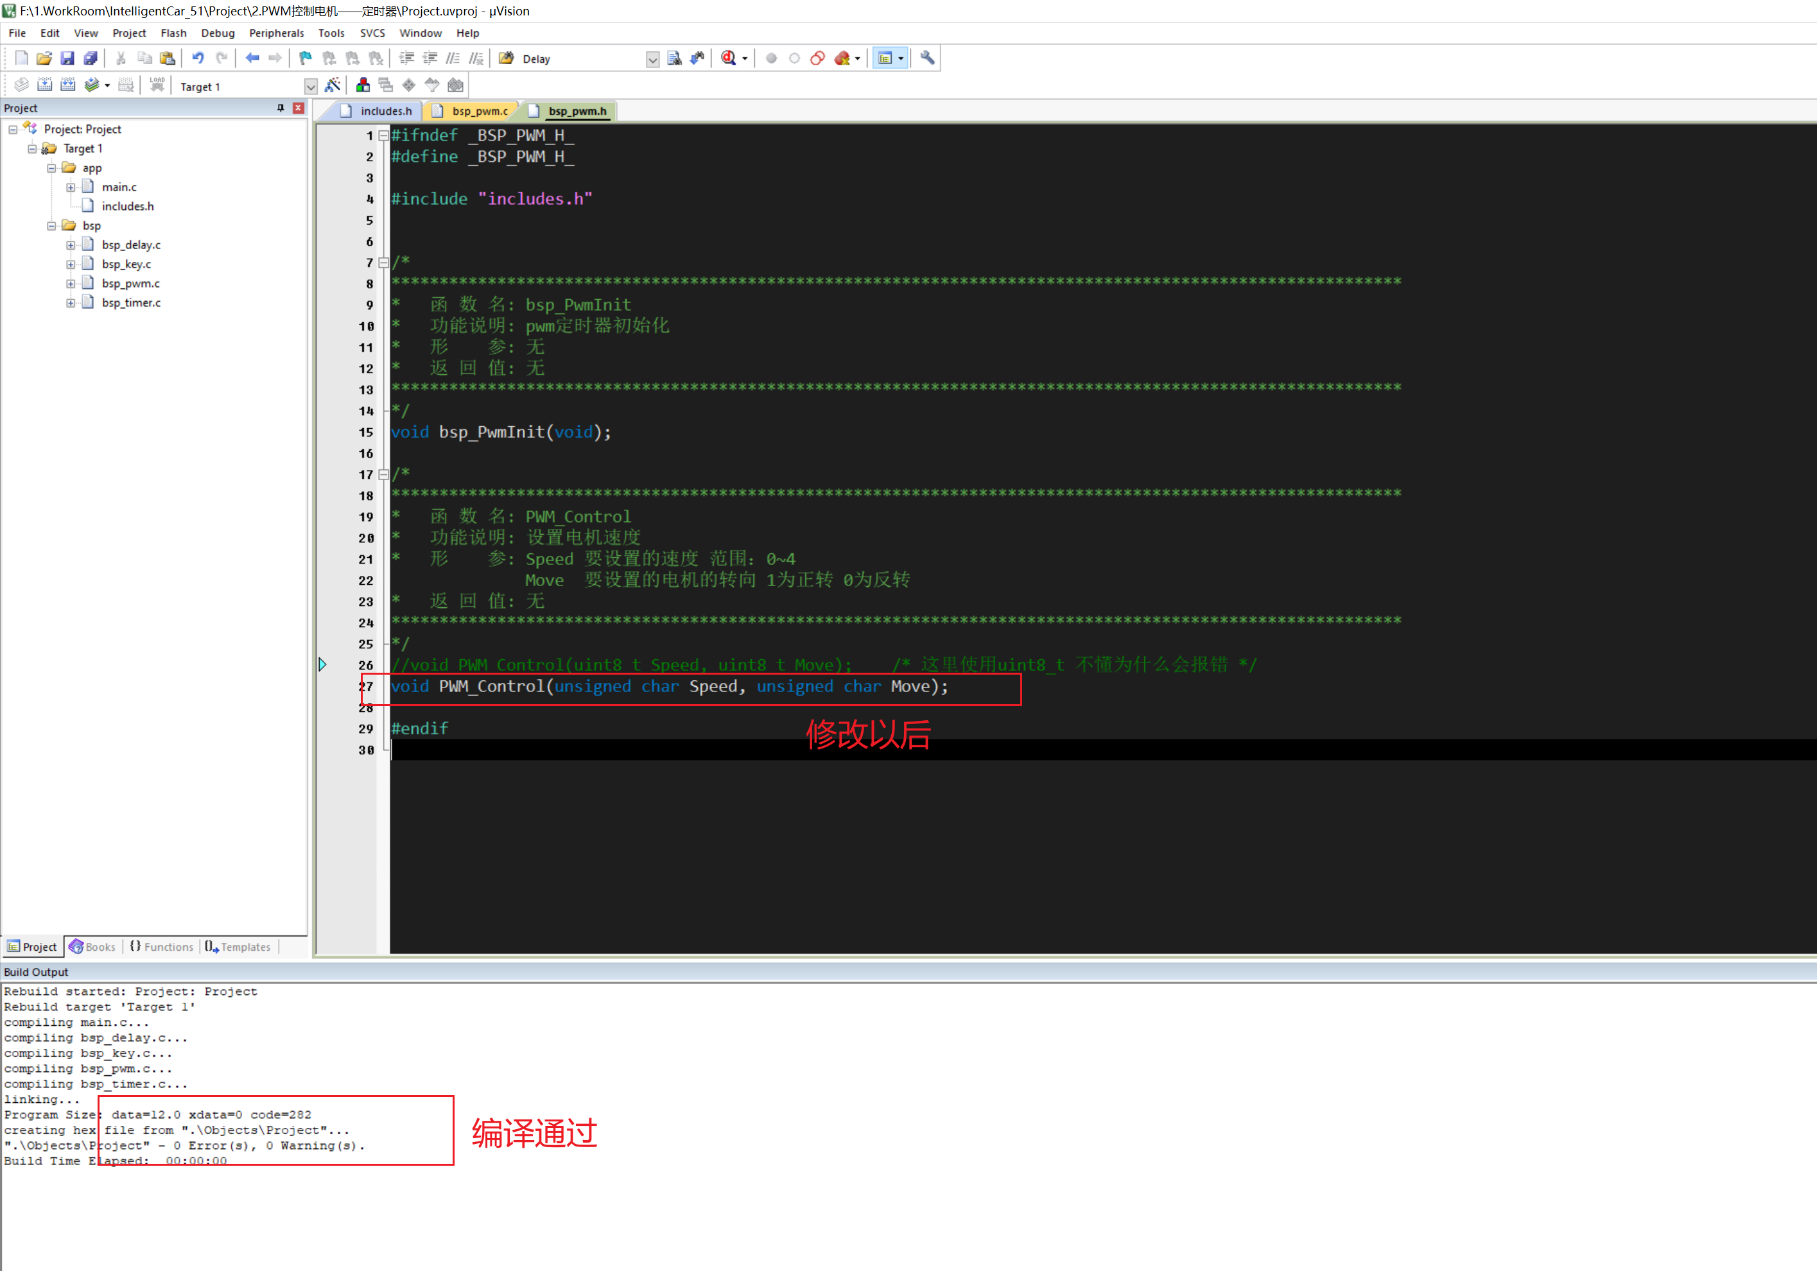
Task: Create a new file with the New icon
Action: click(21, 58)
